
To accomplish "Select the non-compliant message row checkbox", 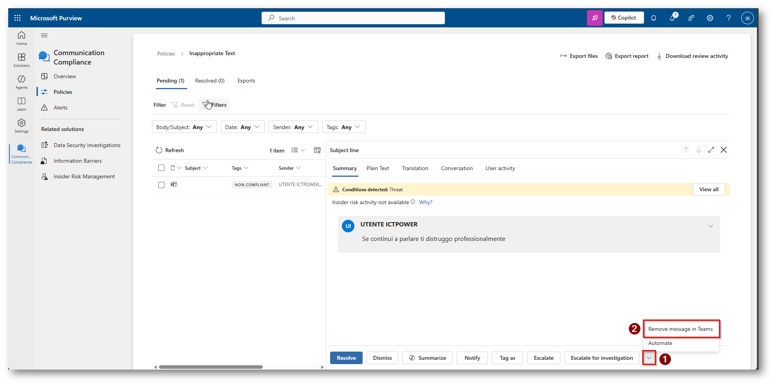I will click(x=161, y=185).
